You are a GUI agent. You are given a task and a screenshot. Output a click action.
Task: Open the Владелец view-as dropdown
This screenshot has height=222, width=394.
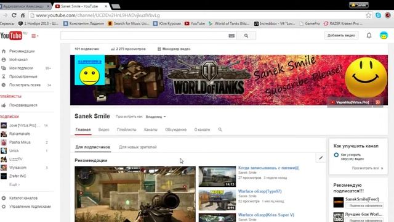click(156, 117)
